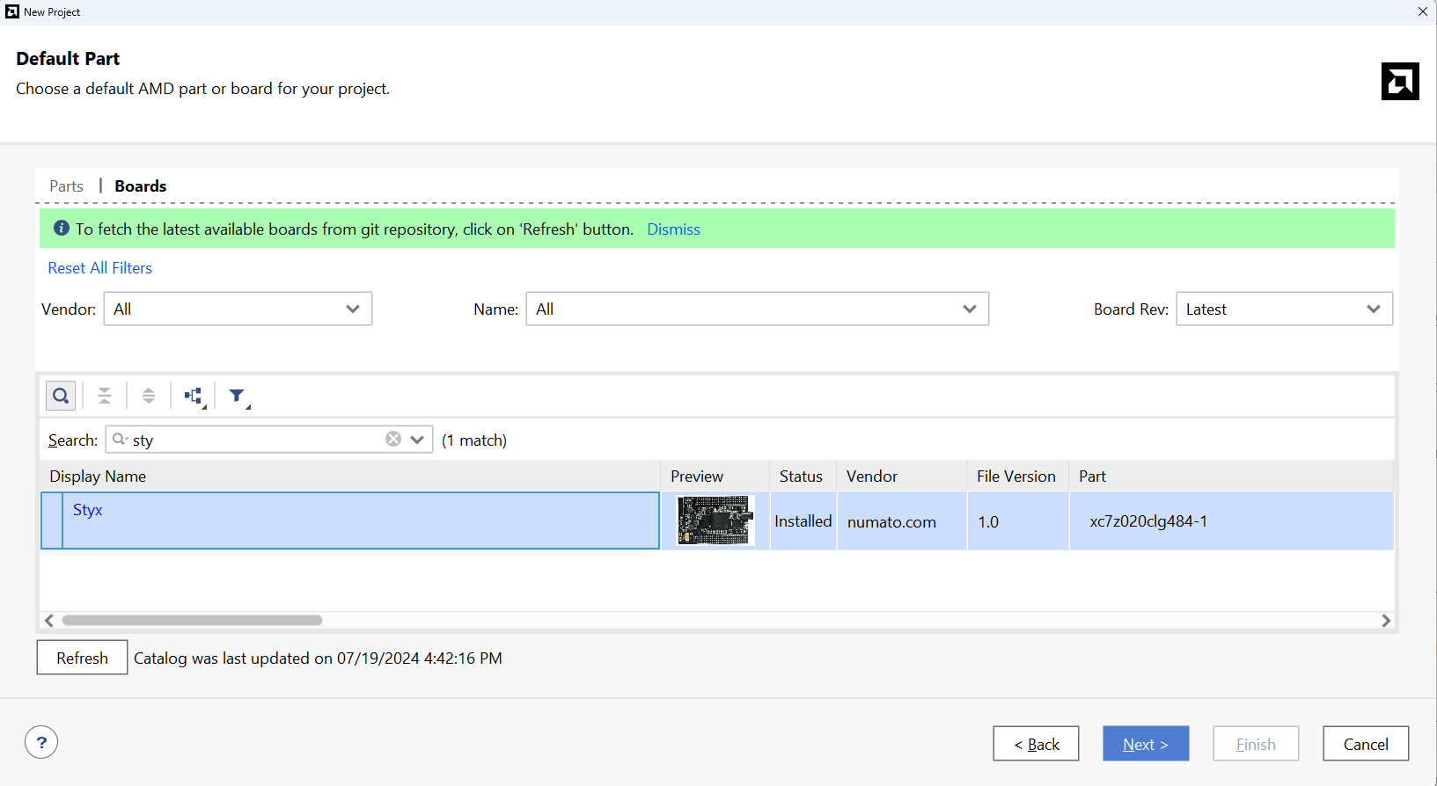Click the Expand All toolbar icon
The image size is (1437, 786).
149,396
